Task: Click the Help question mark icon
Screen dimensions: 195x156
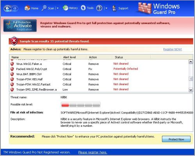Action: 99,8
